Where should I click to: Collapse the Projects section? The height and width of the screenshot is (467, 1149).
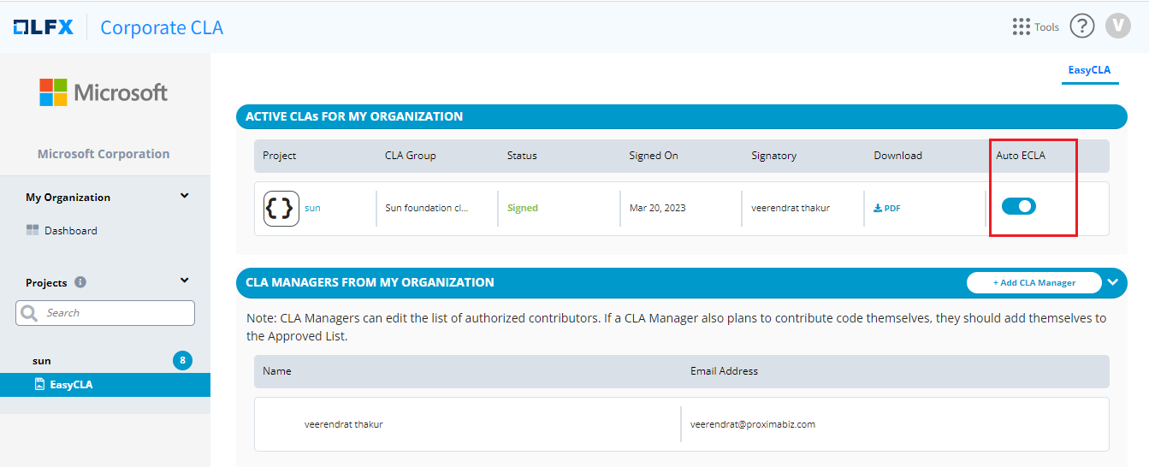[x=184, y=281]
